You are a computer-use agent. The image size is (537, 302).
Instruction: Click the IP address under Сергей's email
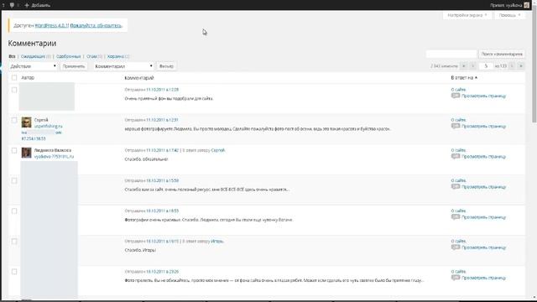pyautogui.click(x=34, y=138)
